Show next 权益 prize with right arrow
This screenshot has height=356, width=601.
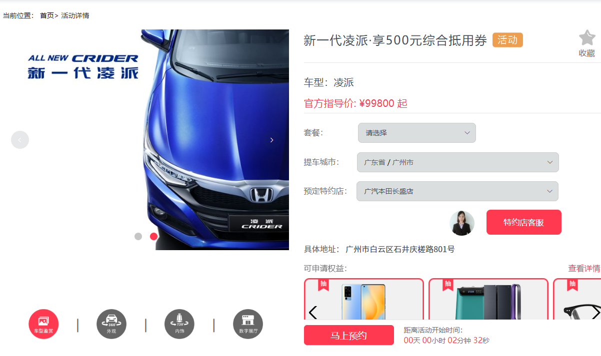pos(595,313)
